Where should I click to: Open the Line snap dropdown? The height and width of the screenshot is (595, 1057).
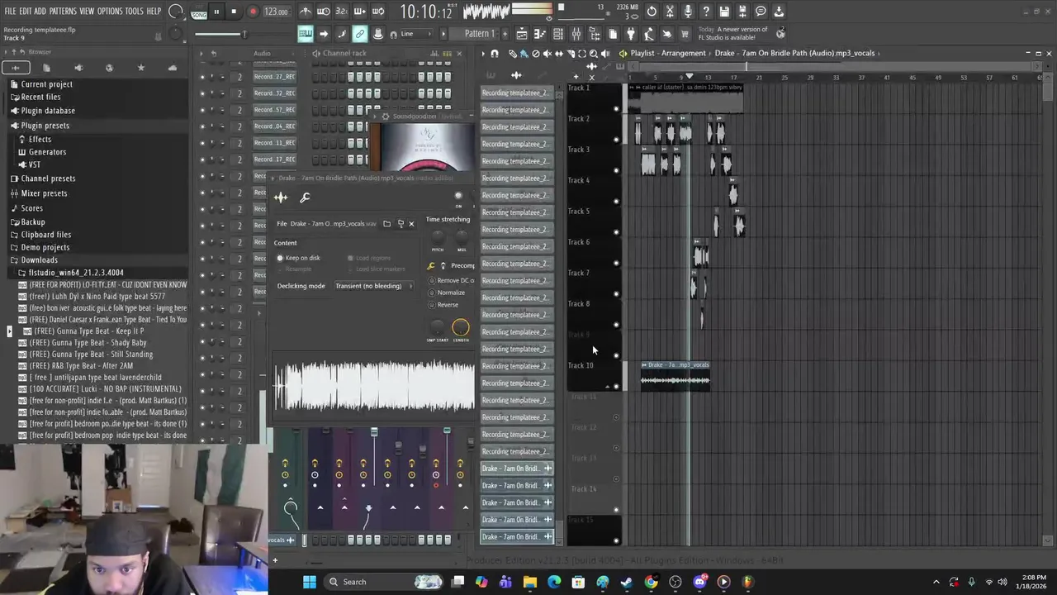(x=416, y=34)
